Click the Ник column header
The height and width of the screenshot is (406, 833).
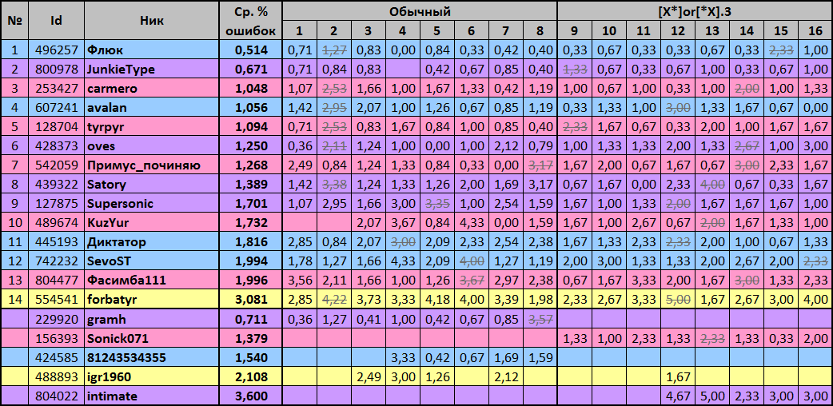click(151, 21)
